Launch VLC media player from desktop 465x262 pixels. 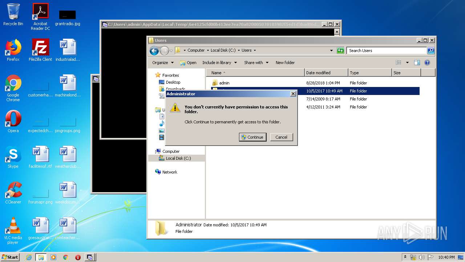(13, 231)
